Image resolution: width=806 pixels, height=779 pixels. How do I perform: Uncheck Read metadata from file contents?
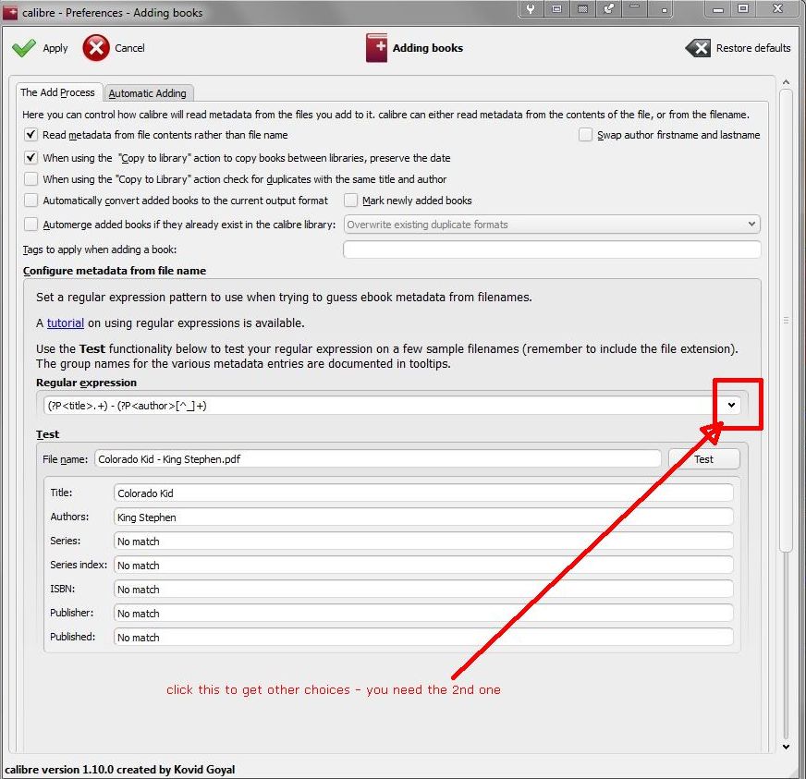[x=31, y=135]
